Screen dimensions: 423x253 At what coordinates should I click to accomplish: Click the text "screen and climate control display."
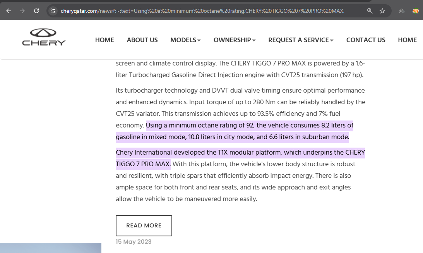(166, 64)
